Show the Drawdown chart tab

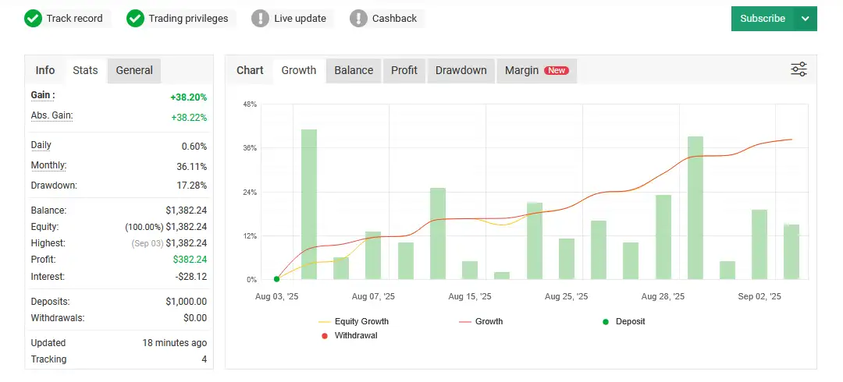tap(461, 70)
